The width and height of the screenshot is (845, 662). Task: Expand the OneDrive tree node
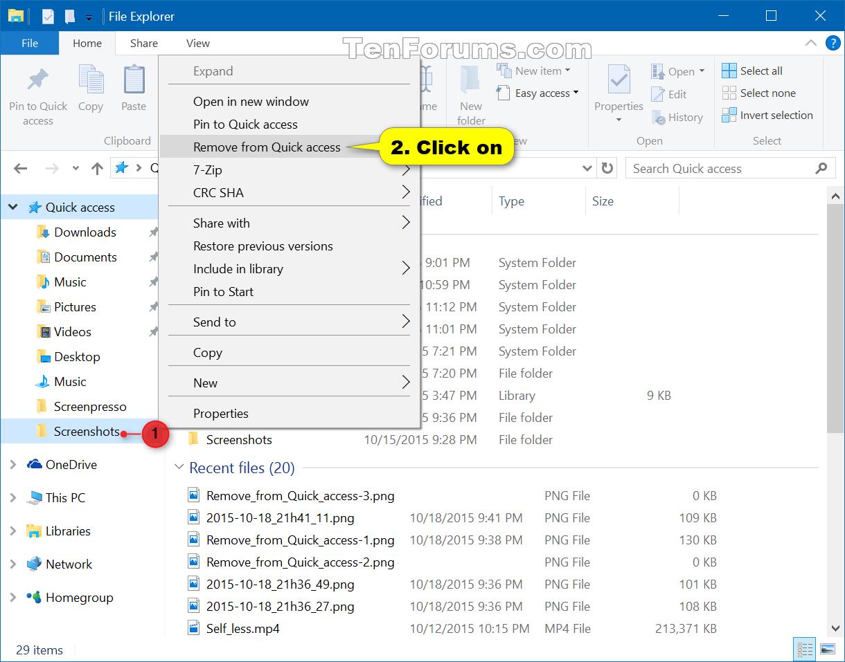pos(13,464)
